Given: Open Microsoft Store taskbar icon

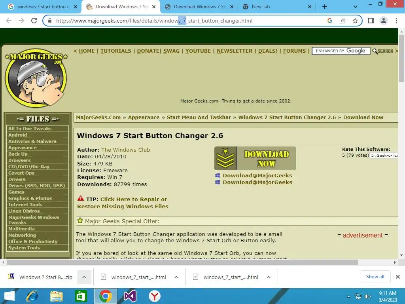Looking at the screenshot, I should [x=81, y=296].
